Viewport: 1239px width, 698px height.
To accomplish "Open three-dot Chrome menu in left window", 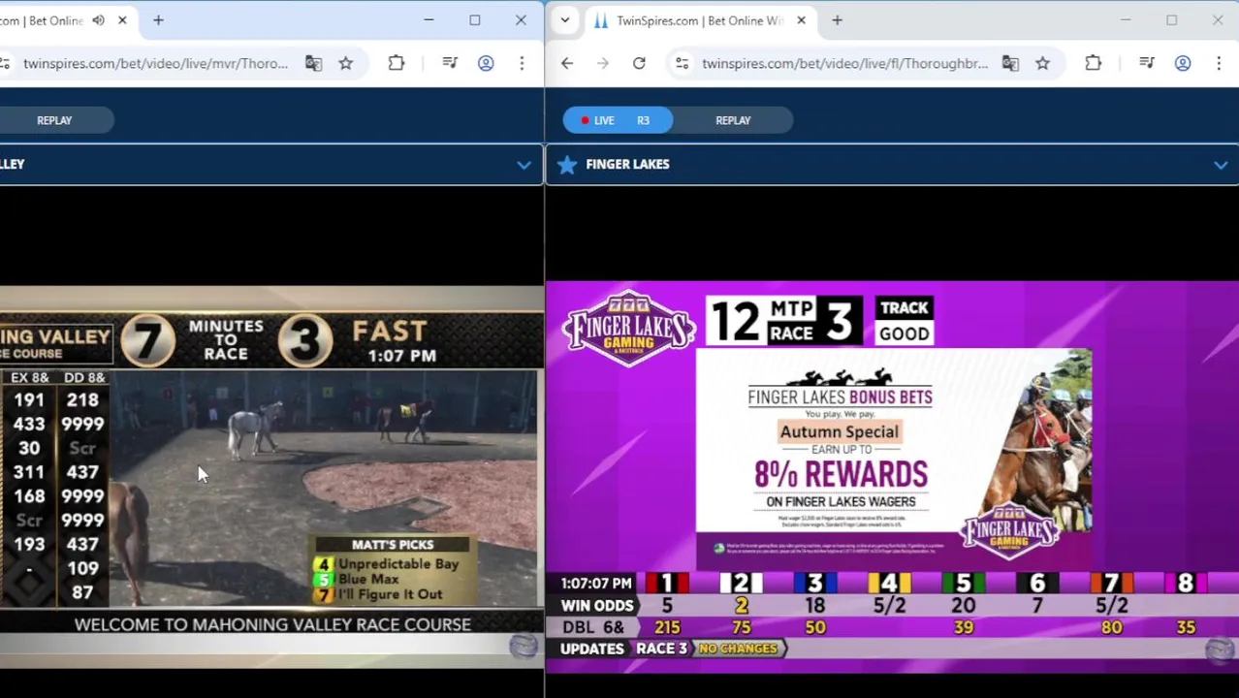I will [522, 63].
